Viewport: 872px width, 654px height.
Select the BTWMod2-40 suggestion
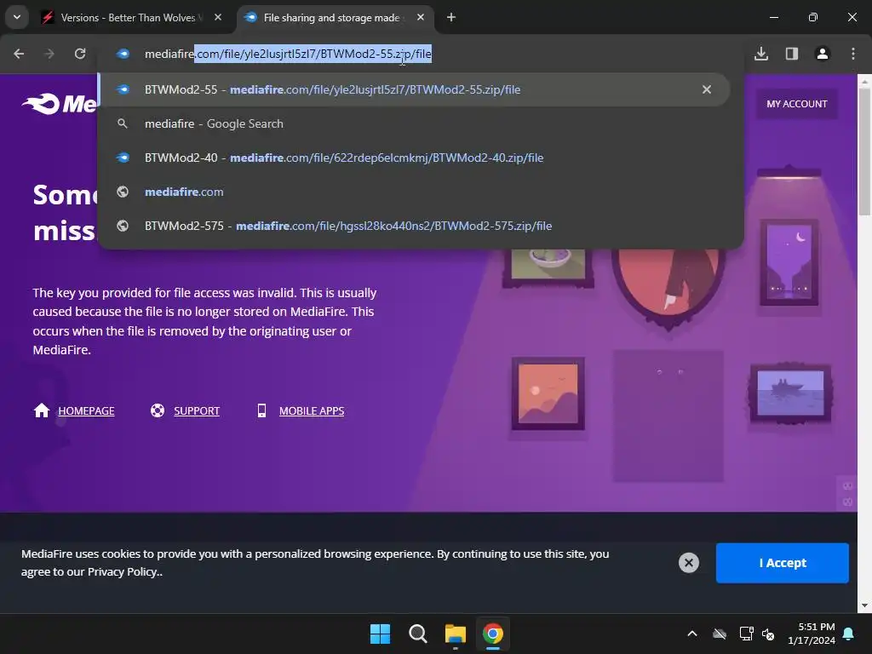pos(415,158)
